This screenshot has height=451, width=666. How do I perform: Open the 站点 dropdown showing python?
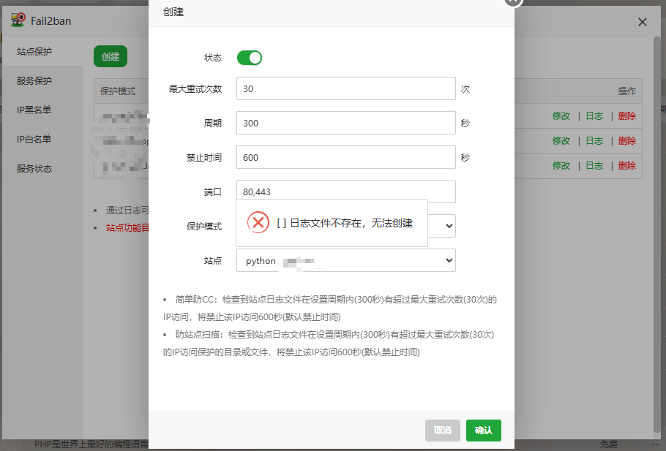pos(345,260)
